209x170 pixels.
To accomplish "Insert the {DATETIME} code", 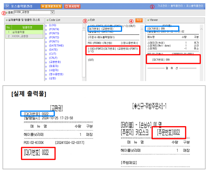I will [56, 46].
